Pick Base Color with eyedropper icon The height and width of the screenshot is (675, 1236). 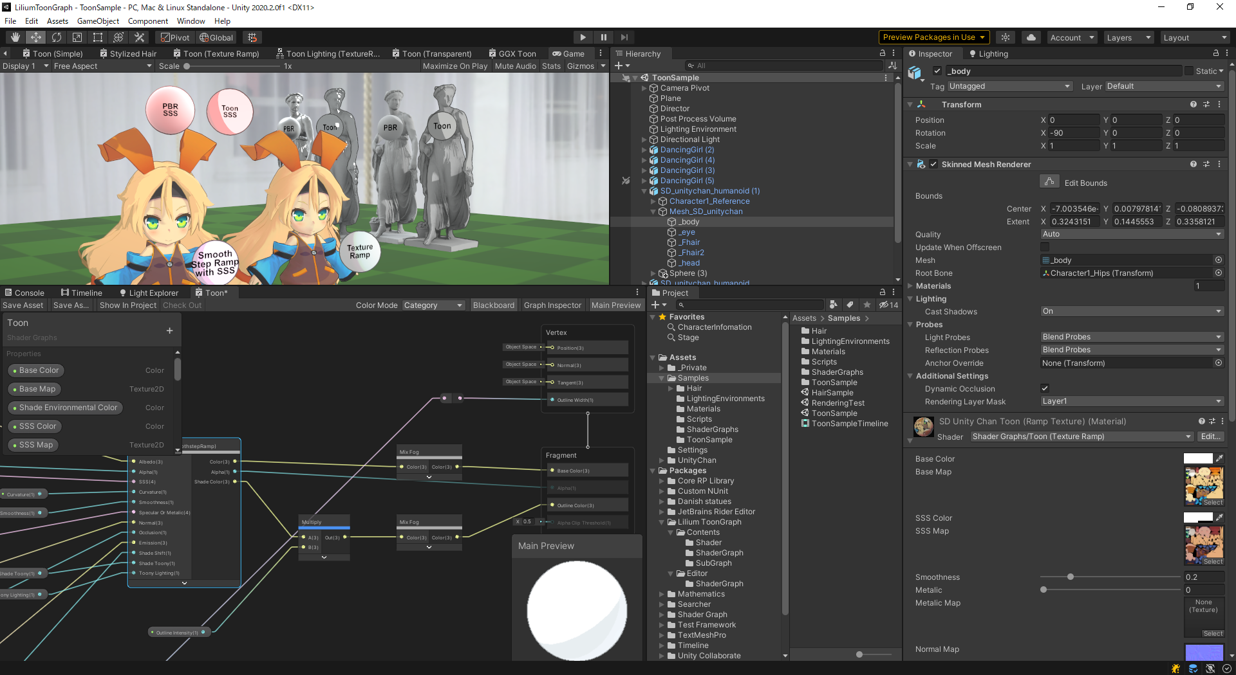1219,458
